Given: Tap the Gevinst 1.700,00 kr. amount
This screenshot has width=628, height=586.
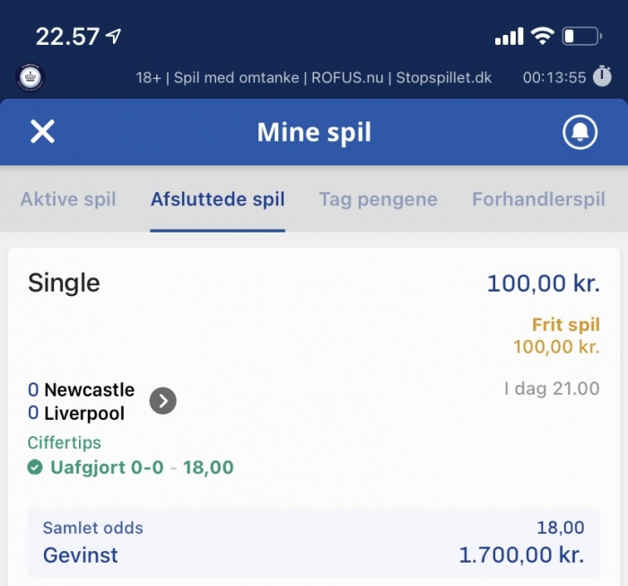Looking at the screenshot, I should (x=521, y=555).
